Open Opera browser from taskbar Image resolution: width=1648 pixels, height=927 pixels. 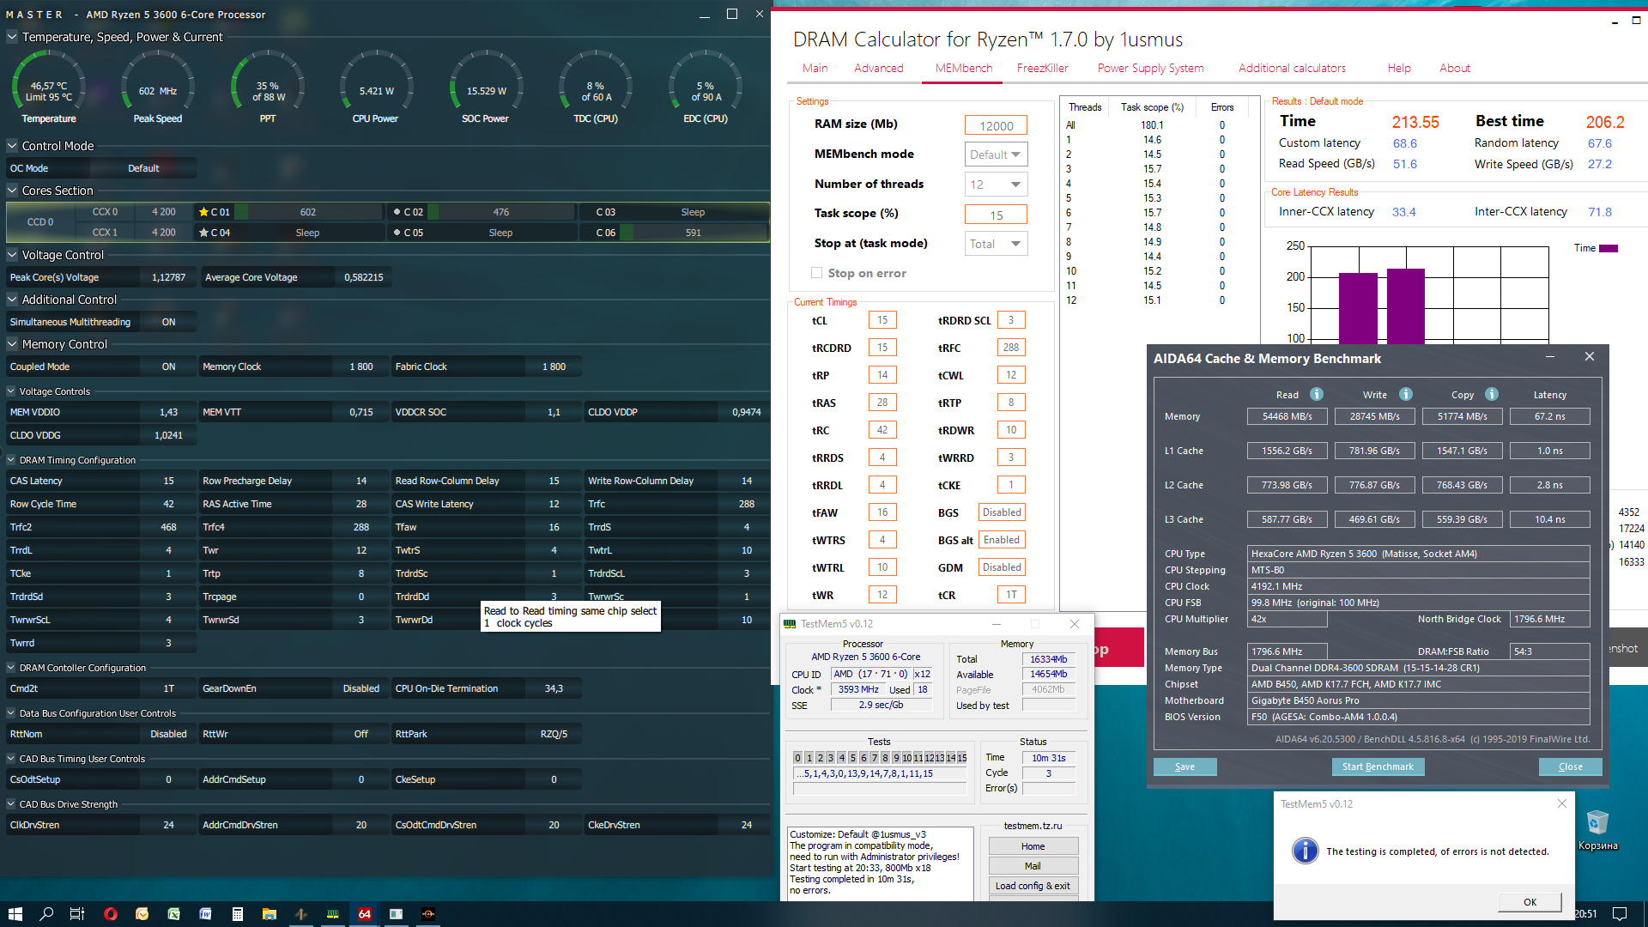pyautogui.click(x=110, y=914)
